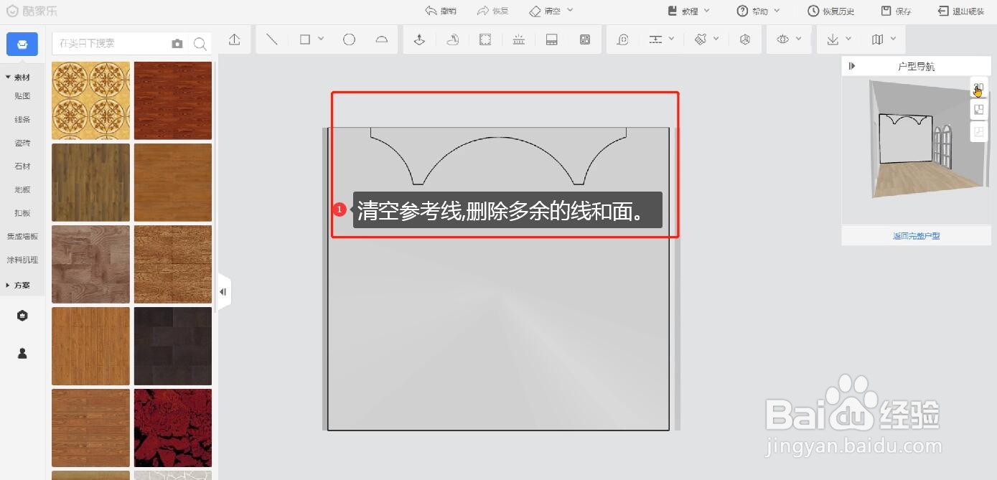Image resolution: width=997 pixels, height=480 pixels.
Task: Switch navigator to 3D view
Action: pyautogui.click(x=978, y=88)
